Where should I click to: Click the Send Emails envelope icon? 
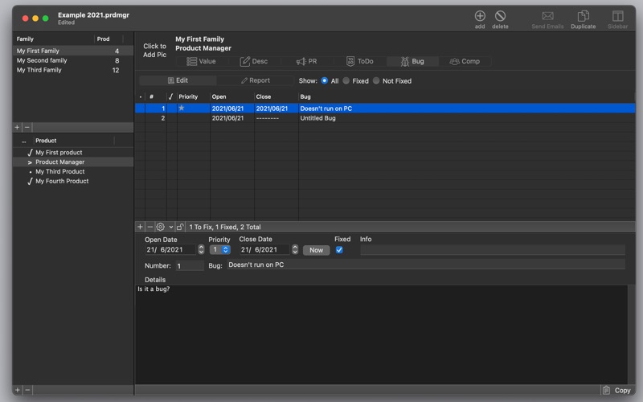(x=547, y=16)
